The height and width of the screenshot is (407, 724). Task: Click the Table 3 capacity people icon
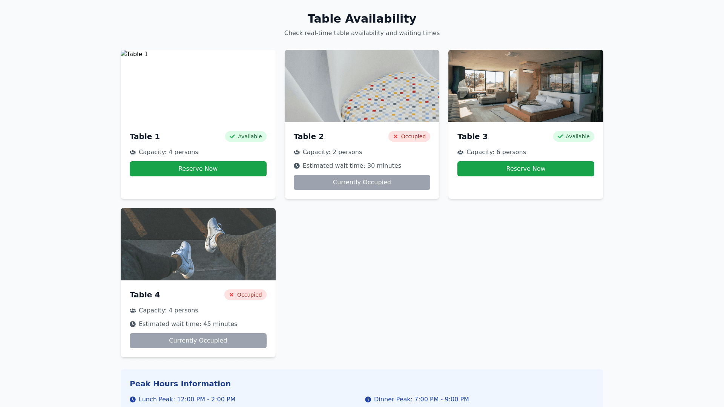tap(460, 152)
